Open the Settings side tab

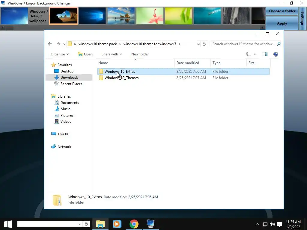click(303, 19)
